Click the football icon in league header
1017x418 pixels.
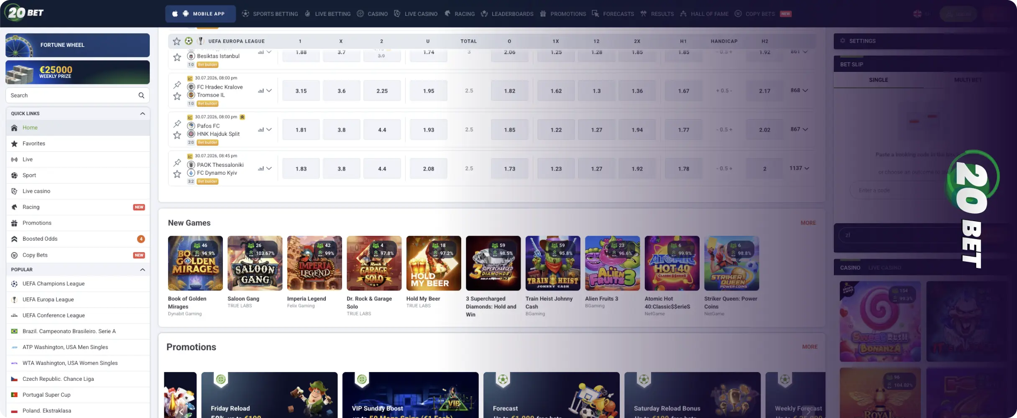(x=189, y=41)
